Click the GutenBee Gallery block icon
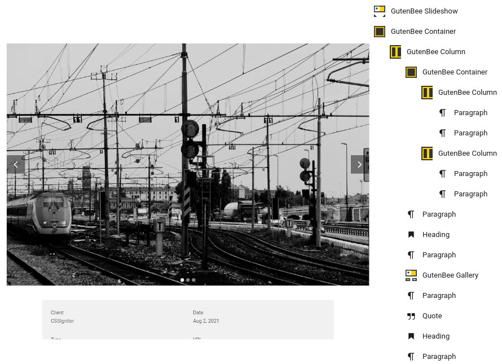 [x=411, y=275]
